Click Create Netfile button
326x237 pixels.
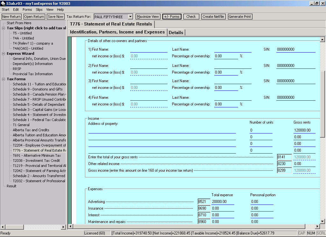coord(213,17)
